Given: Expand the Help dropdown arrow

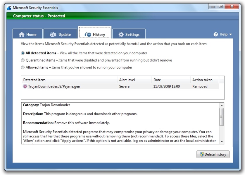Looking at the screenshot, I should click(231, 34).
